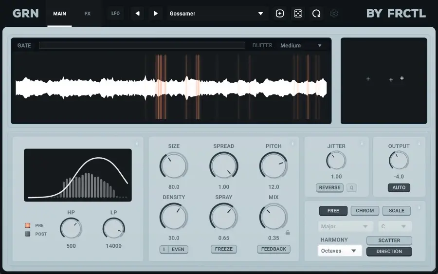The image size is (438, 274).
Task: Open the Gossamer preset dropdown
Action: 217,14
